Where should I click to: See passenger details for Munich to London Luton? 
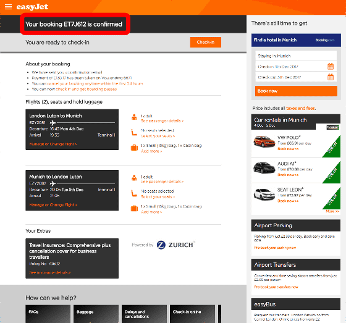pos(162,182)
